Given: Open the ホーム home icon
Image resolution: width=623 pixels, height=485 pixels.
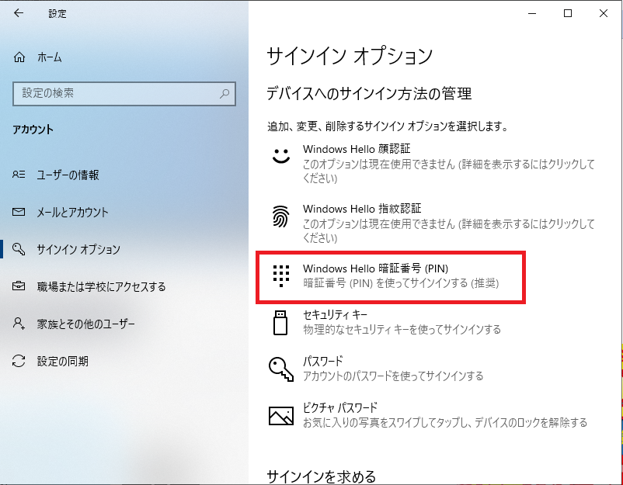Looking at the screenshot, I should tap(19, 57).
